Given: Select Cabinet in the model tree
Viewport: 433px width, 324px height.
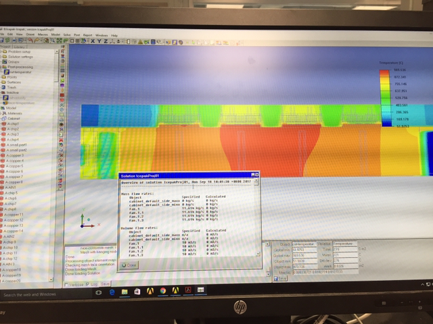Looking at the screenshot, I should [x=14, y=119].
